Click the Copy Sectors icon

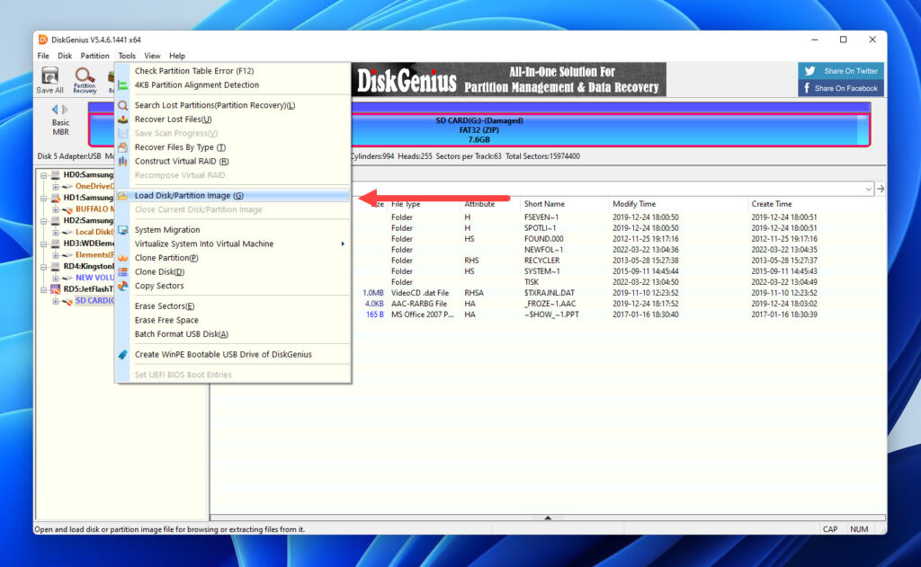pos(123,285)
